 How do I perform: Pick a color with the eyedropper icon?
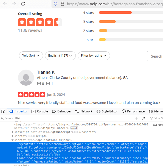pos(144,118)
